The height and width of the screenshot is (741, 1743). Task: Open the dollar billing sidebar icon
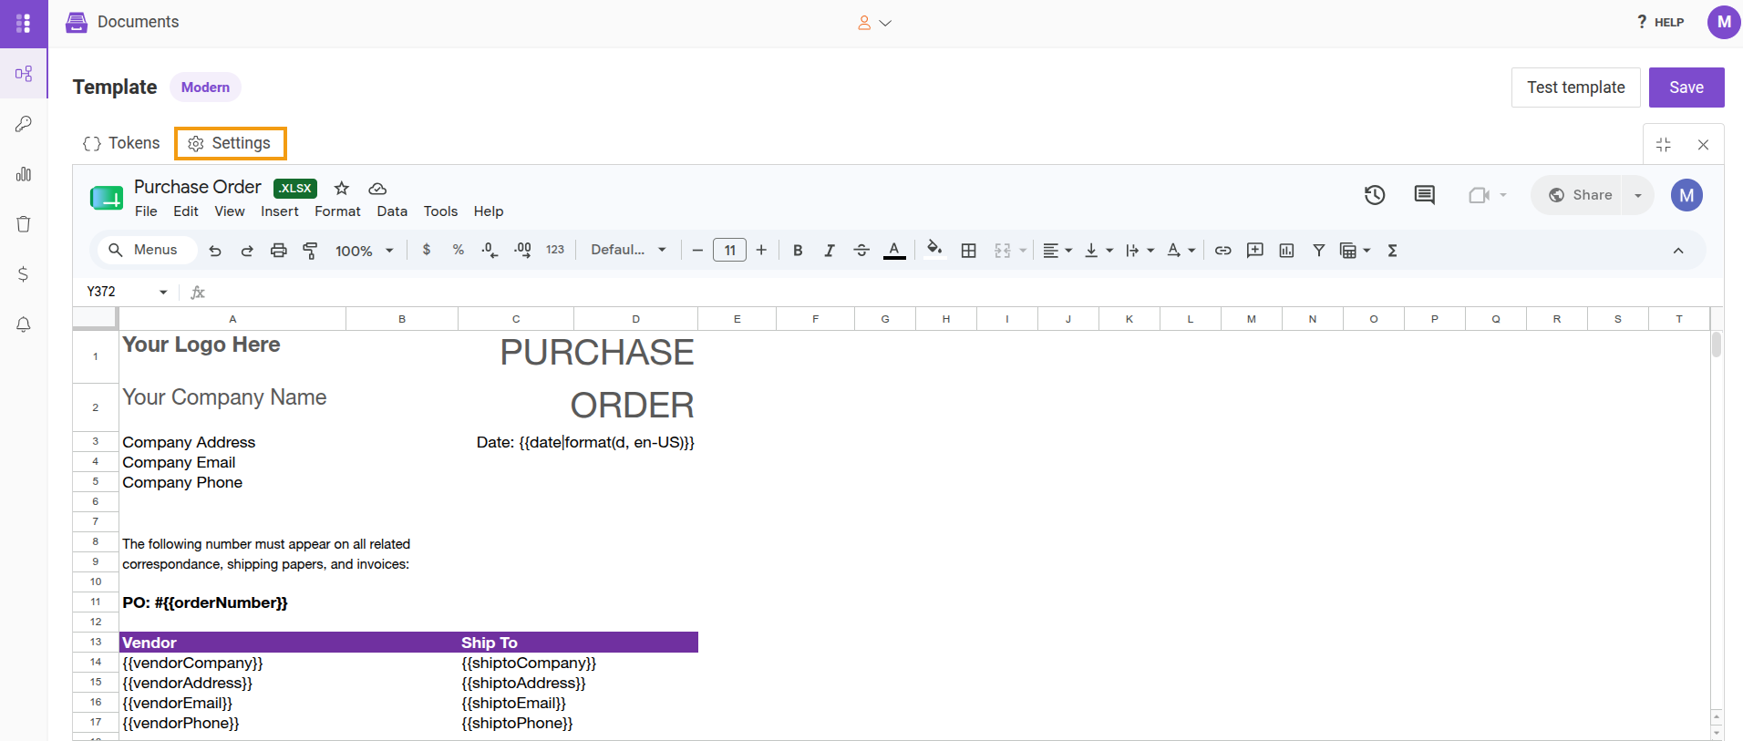pyautogui.click(x=24, y=274)
